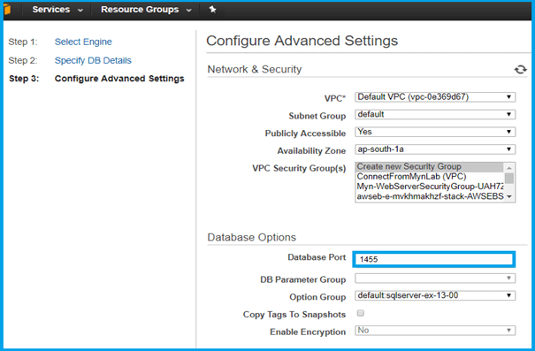Click security group list scroll-down arrow

pyautogui.click(x=509, y=197)
